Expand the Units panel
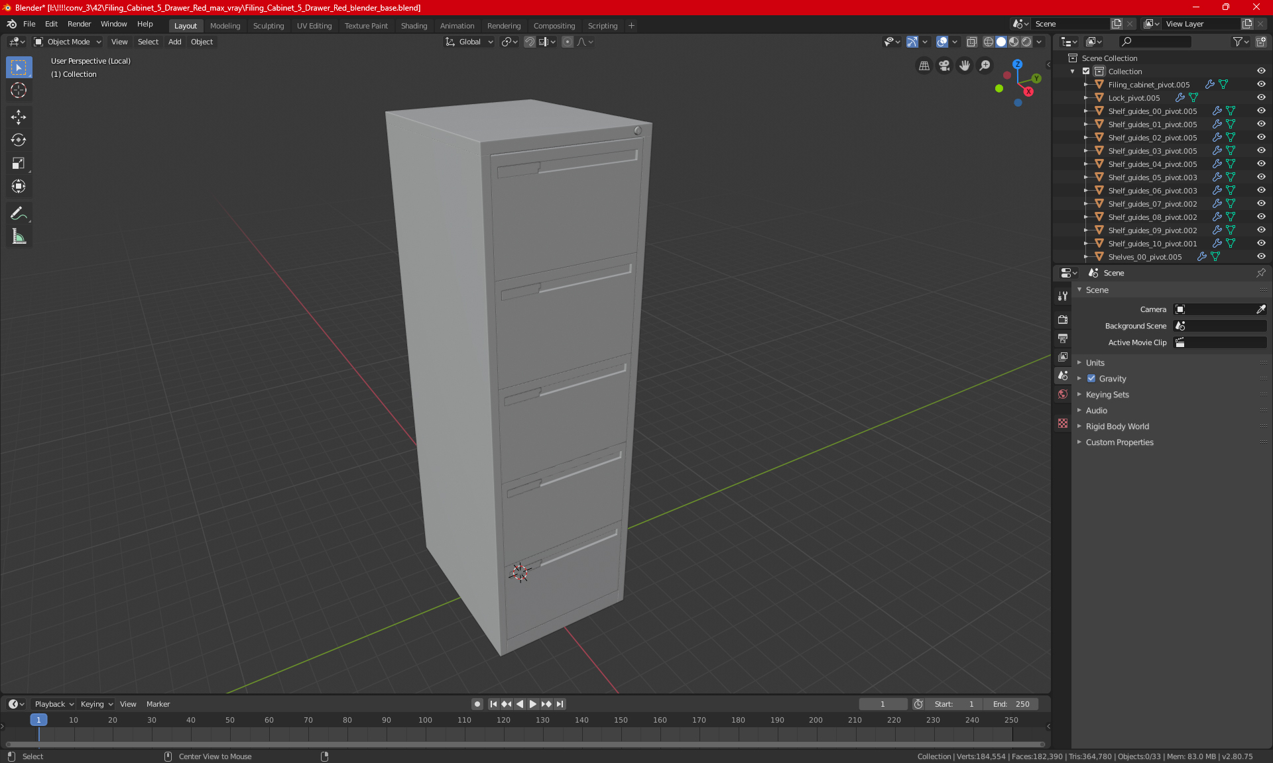1273x763 pixels. (1095, 363)
